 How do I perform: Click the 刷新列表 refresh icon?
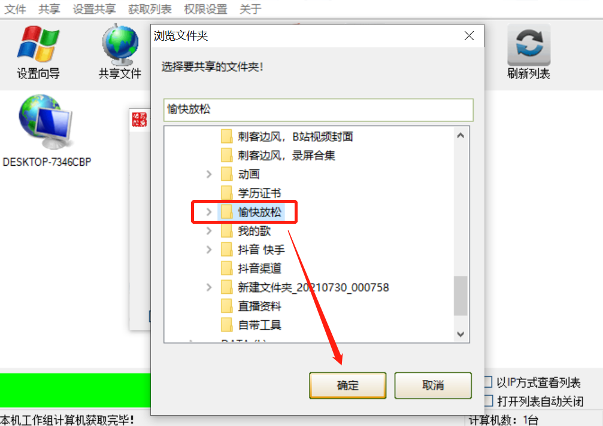coord(529,45)
